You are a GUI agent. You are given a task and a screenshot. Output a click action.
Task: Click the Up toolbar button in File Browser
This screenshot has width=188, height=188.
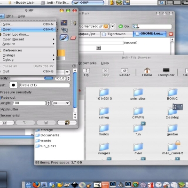(x=86, y=72)
